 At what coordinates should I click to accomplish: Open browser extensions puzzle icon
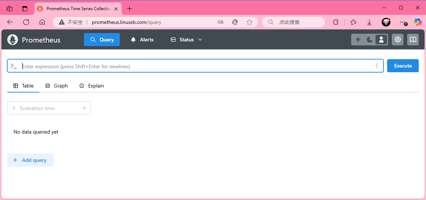click(336, 22)
